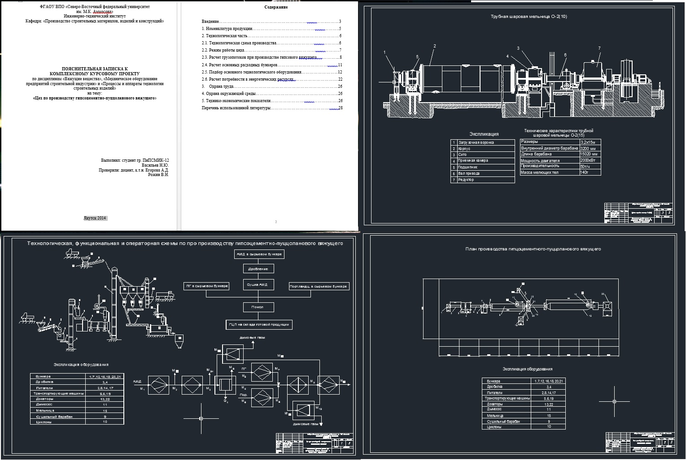Select the 'Сушка АМД' flowchart box

click(258, 284)
